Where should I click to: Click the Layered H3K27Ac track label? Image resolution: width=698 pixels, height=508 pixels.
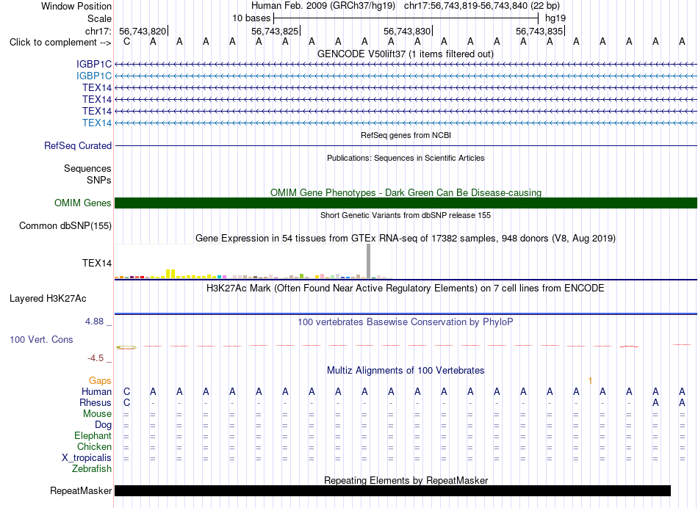coord(48,299)
